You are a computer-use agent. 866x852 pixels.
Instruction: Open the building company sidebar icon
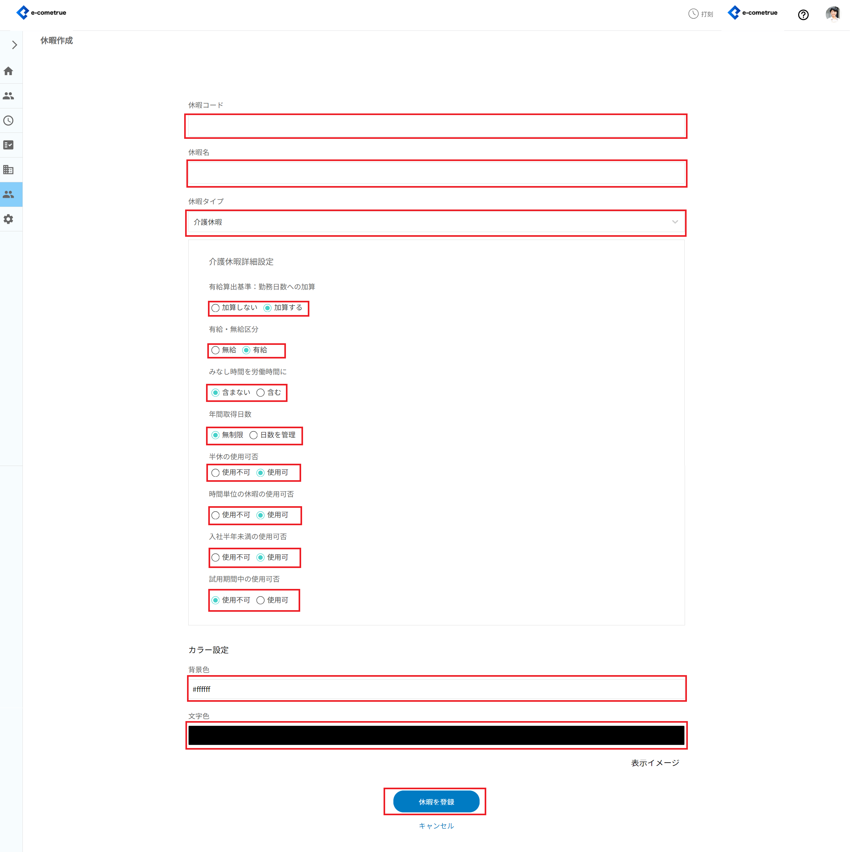click(9, 170)
